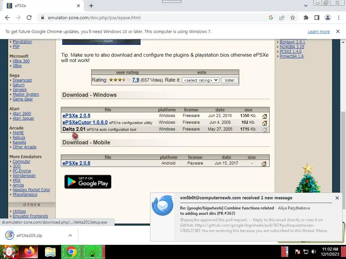The height and width of the screenshot is (259, 346).
Task: Open the ePSXe 2.0.8 Android link
Action: coord(76,163)
